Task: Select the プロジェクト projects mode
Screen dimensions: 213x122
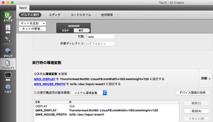Action: [8, 64]
